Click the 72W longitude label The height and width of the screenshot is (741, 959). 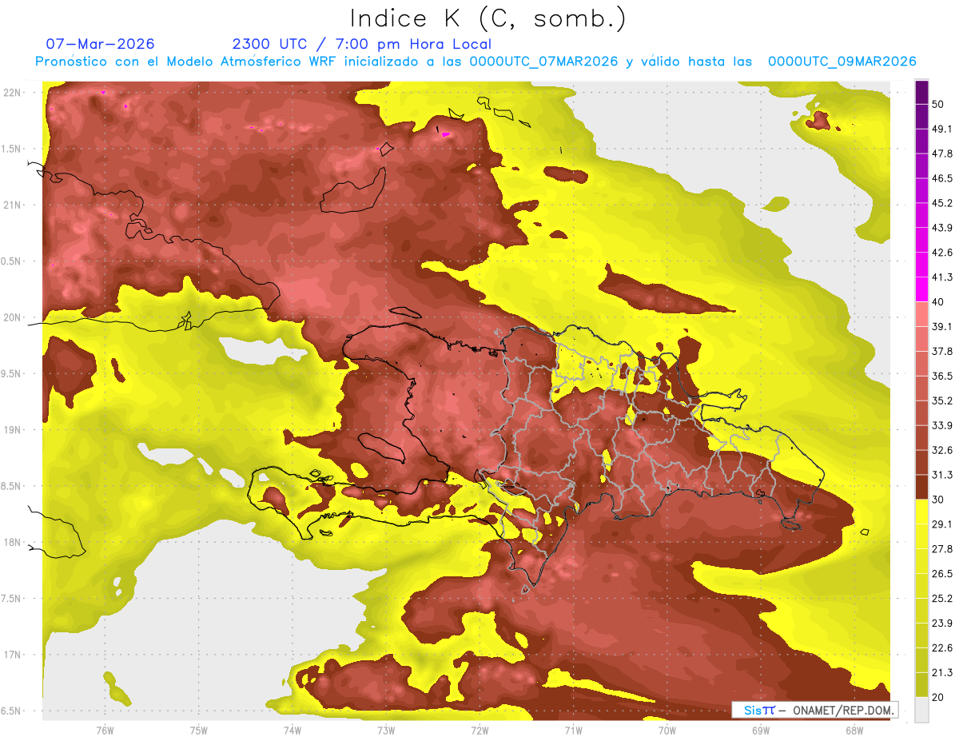pyautogui.click(x=479, y=730)
